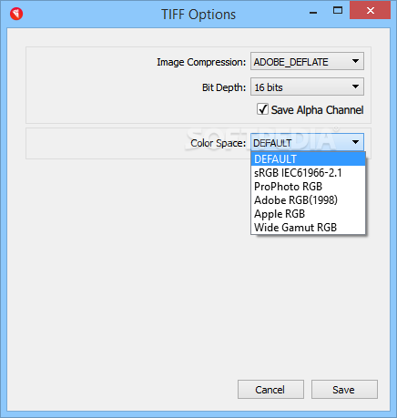Choose Adobe RGB(1998) color space
Image resolution: width=397 pixels, height=418 pixels.
(x=308, y=200)
